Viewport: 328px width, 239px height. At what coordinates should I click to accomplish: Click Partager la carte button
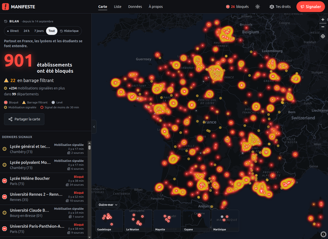[24, 119]
